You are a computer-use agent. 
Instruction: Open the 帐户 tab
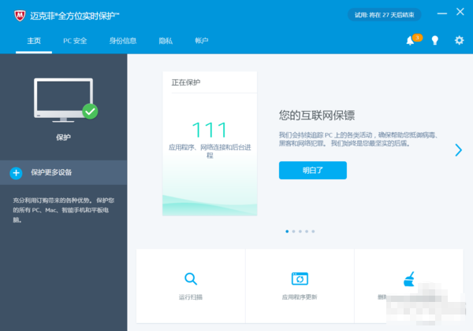pos(202,41)
